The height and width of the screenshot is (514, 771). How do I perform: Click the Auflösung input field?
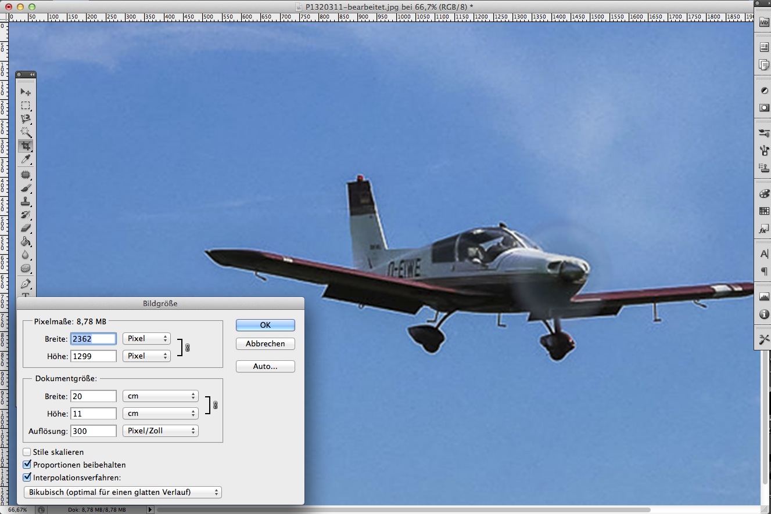tap(94, 431)
